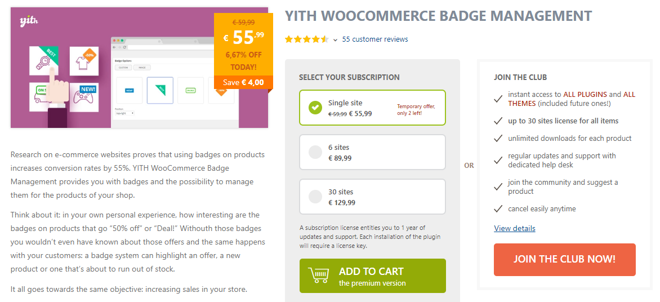Click the star rating icons

(306, 39)
